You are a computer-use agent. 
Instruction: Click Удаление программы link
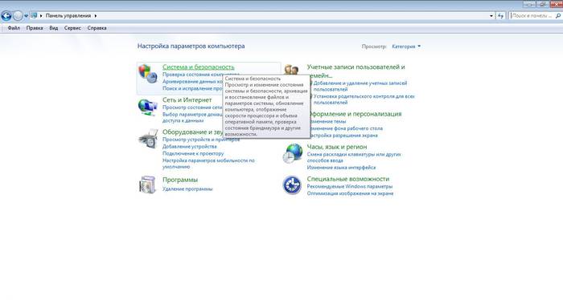click(187, 189)
